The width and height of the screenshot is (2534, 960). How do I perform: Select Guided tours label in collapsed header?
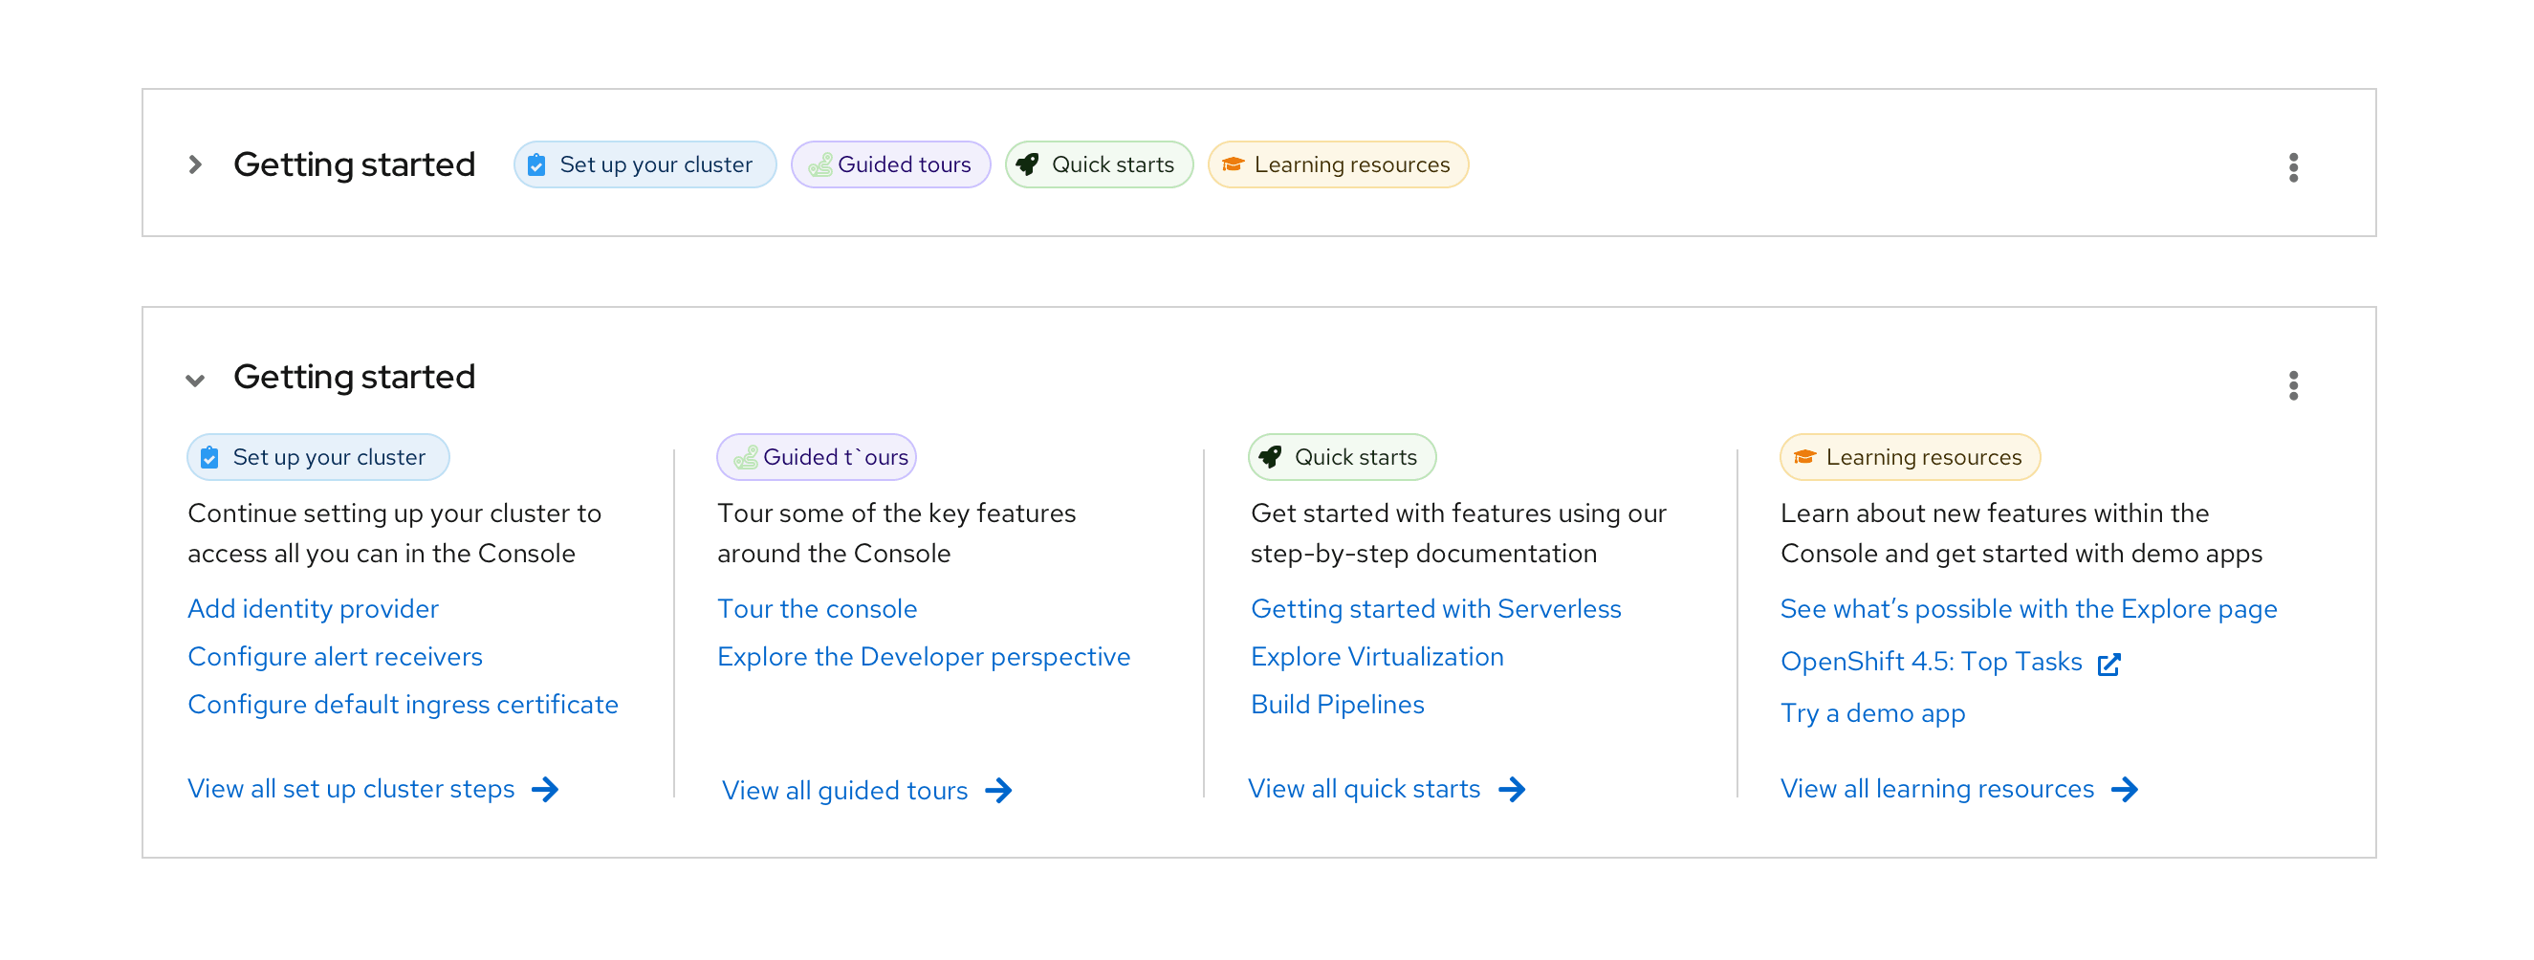(890, 164)
